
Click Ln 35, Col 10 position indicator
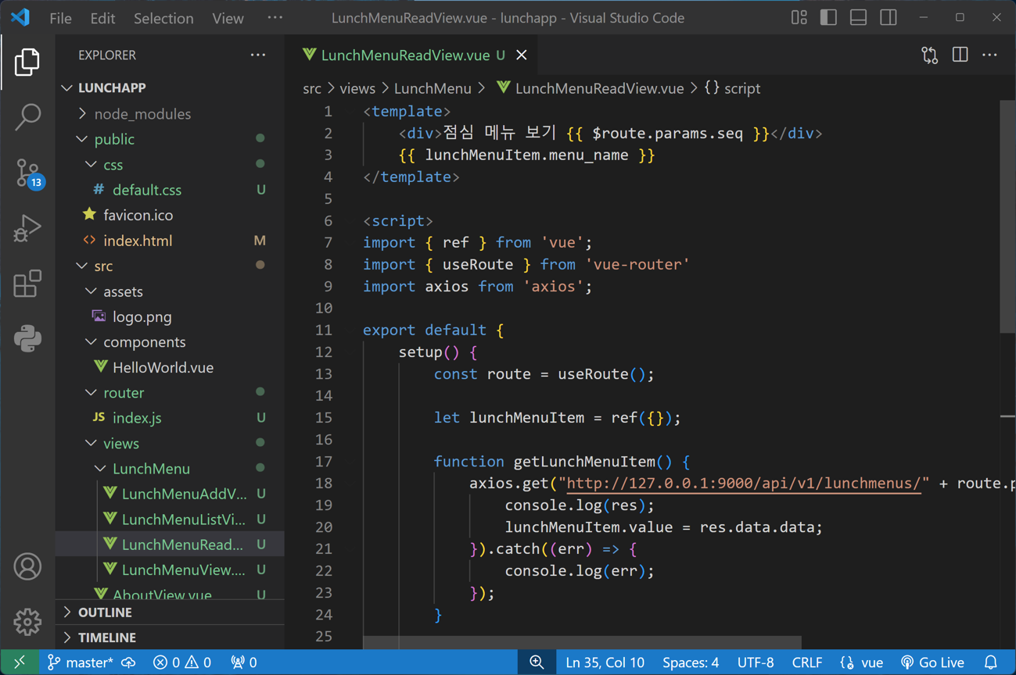pos(605,662)
